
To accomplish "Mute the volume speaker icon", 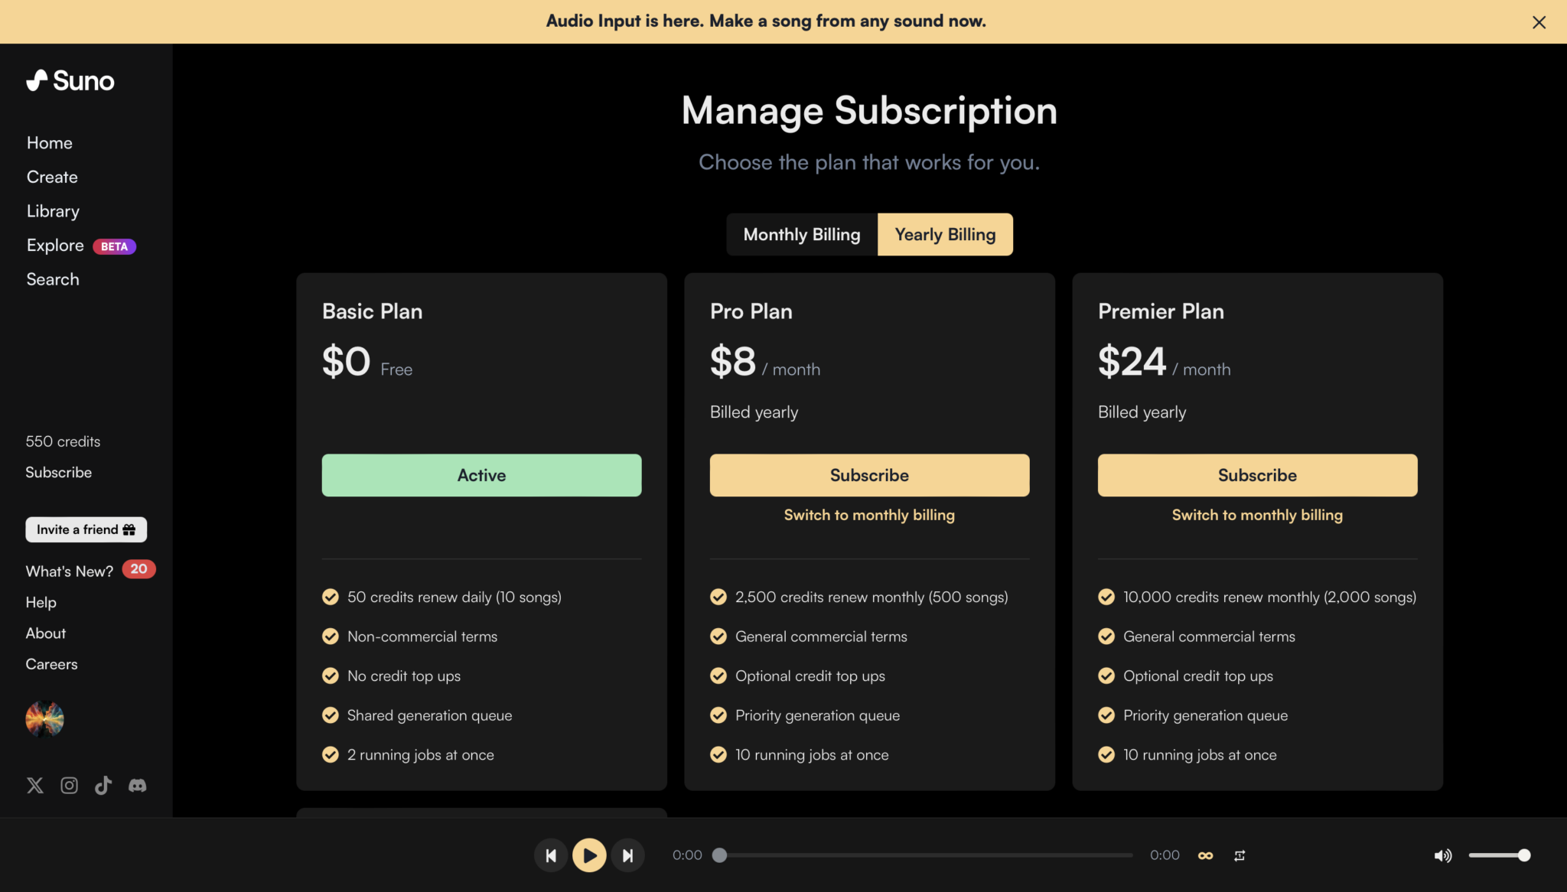I will pyautogui.click(x=1442, y=855).
